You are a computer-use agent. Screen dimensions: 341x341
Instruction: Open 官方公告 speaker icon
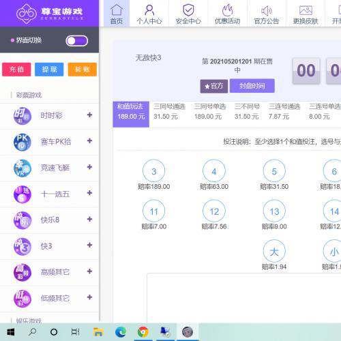pyautogui.click(x=267, y=10)
